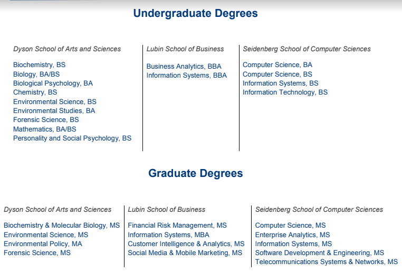The image size is (402, 272).
Task: Open Environmental Science, BS undergraduate link
Action: 55,102
